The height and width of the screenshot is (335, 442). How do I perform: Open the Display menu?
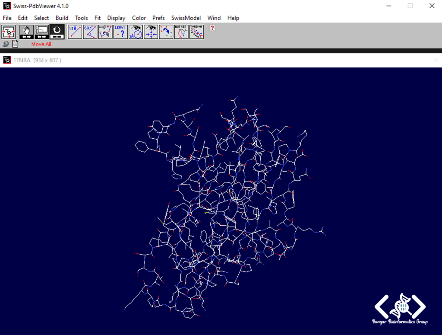tap(116, 18)
